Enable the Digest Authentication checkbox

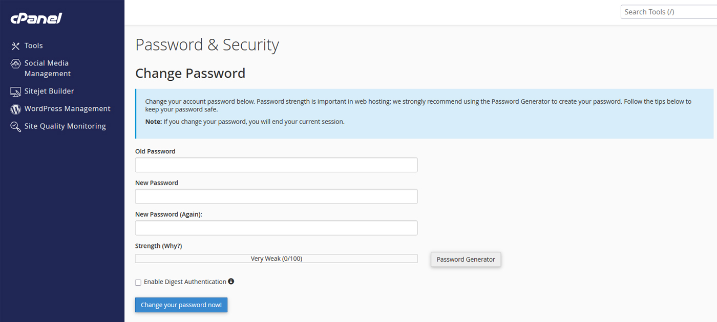pyautogui.click(x=138, y=282)
